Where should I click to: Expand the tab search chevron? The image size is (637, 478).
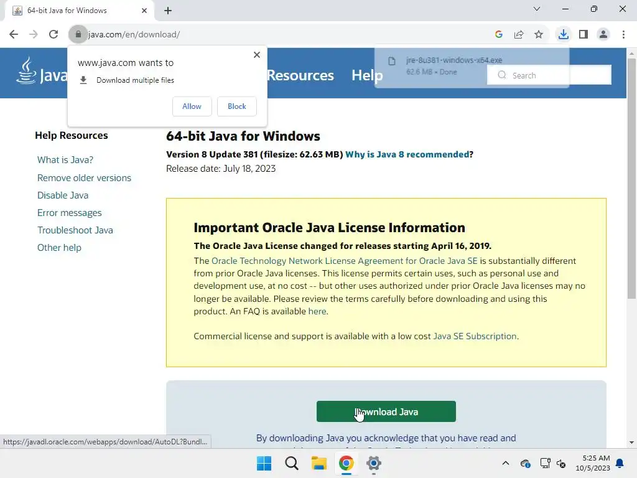coord(537,9)
